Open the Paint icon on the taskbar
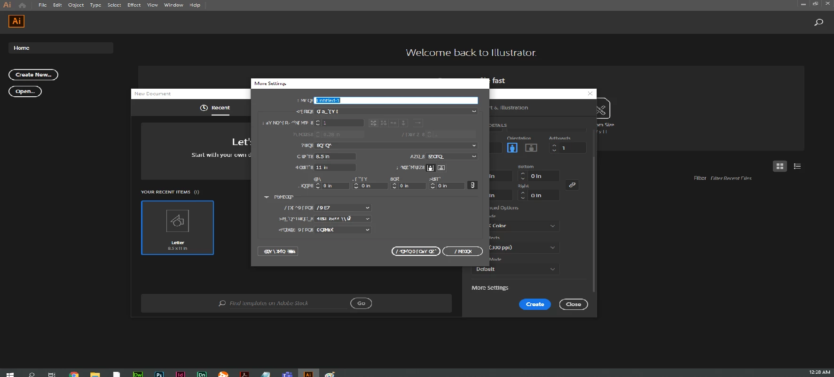The height and width of the screenshot is (377, 834). pyautogui.click(x=330, y=374)
